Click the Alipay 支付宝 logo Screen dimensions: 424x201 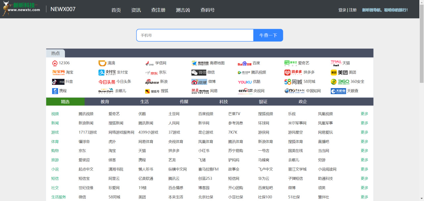point(107,73)
